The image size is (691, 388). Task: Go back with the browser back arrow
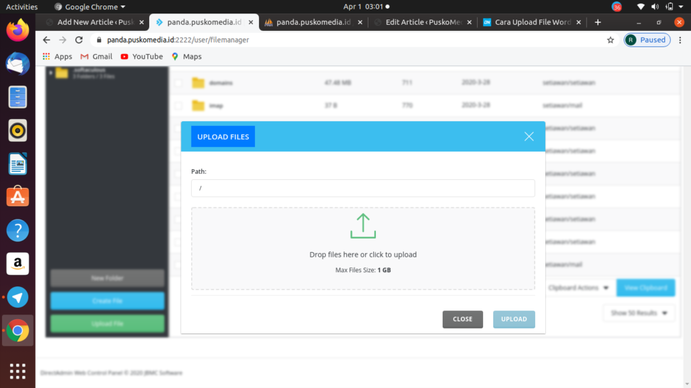point(47,40)
